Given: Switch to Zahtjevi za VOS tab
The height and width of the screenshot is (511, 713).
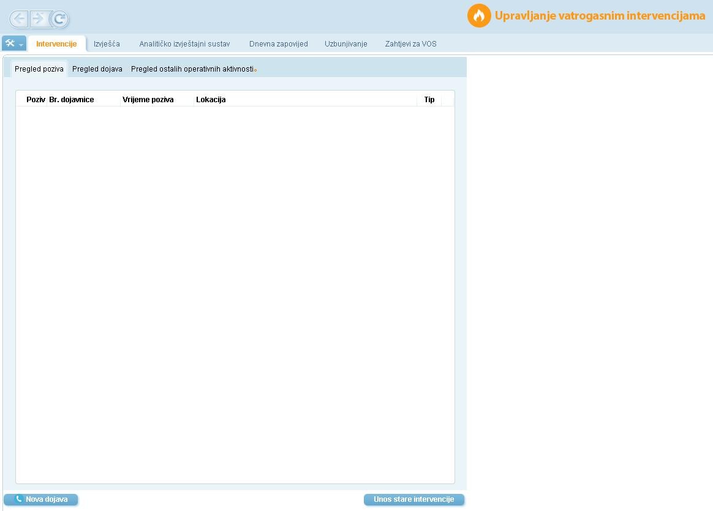Looking at the screenshot, I should [410, 44].
